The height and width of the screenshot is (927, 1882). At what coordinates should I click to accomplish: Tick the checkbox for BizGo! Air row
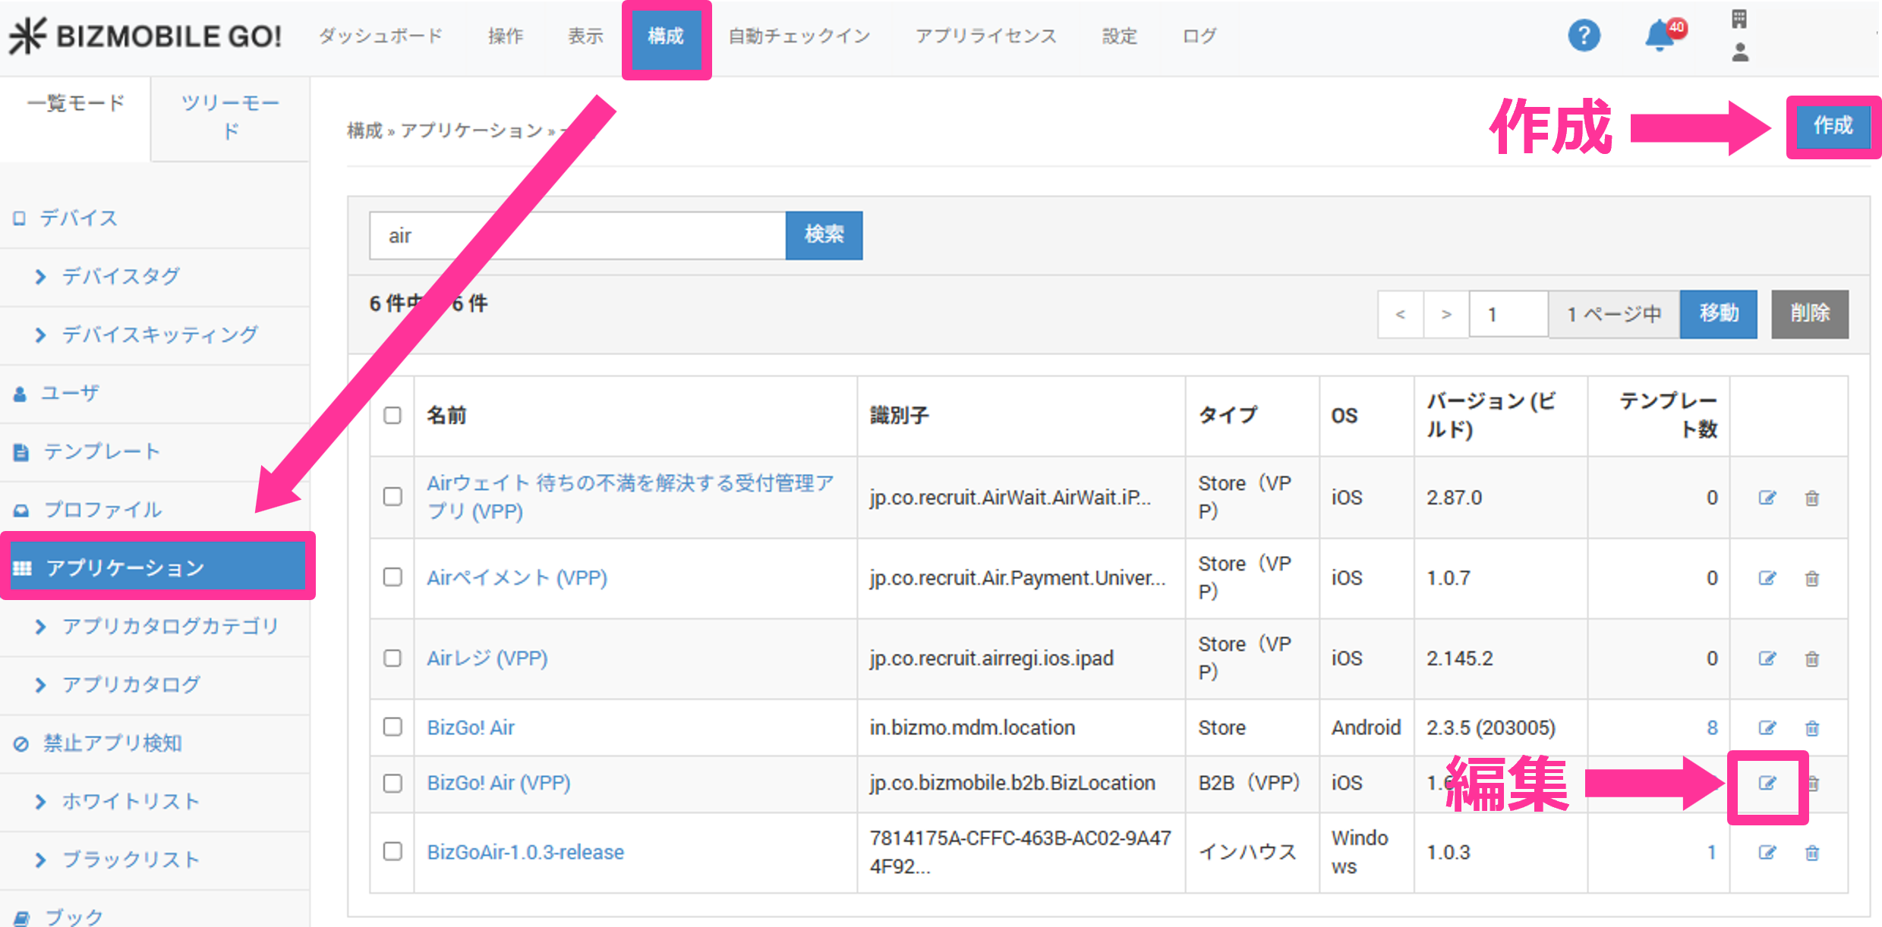(392, 727)
